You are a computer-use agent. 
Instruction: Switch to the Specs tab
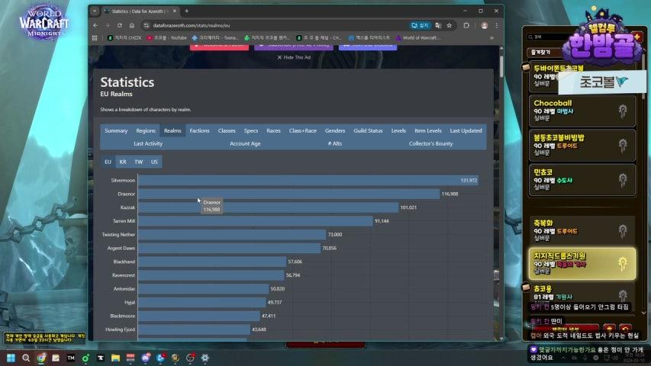point(251,130)
